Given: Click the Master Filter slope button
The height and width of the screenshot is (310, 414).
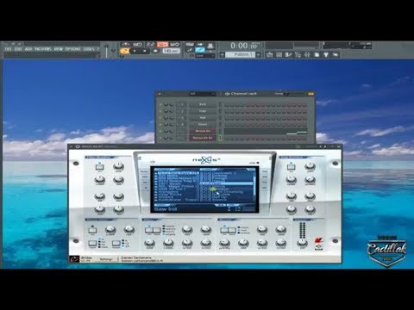Looking at the screenshot, I should click(x=116, y=244).
